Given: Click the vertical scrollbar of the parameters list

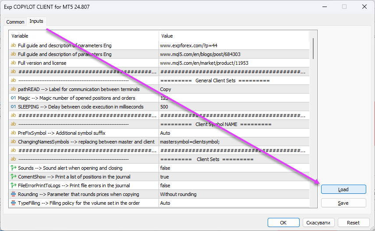Looking at the screenshot, I should (313, 48).
